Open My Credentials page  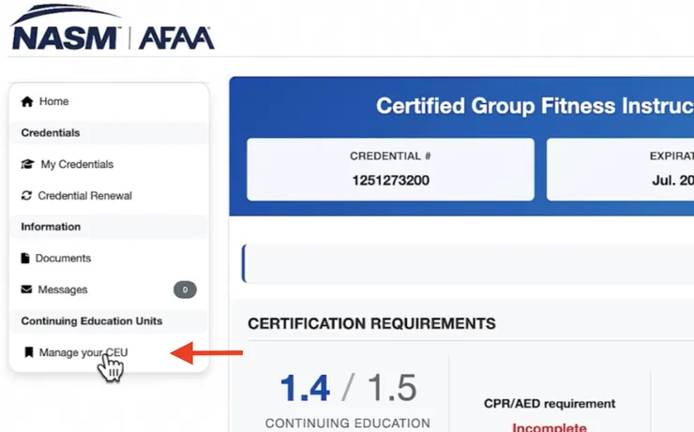77,164
